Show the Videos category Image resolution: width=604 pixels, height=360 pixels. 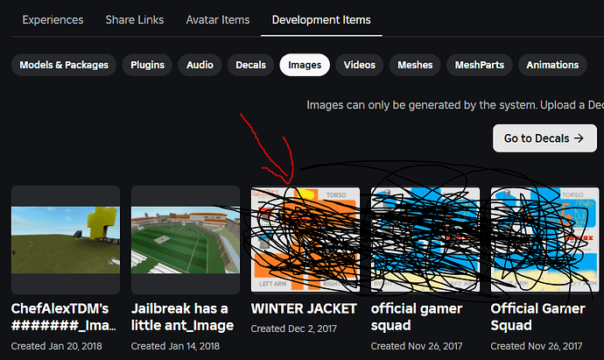pos(360,65)
